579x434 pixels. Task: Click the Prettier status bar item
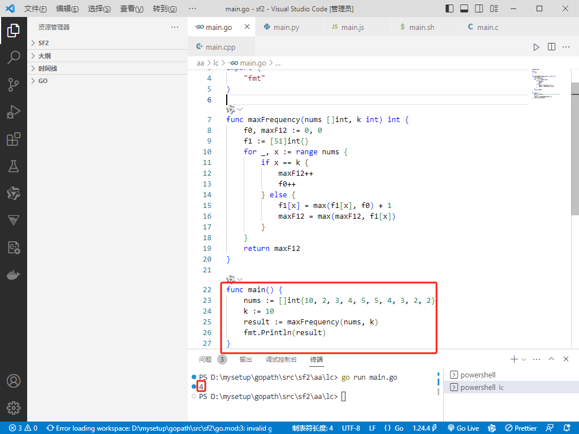[x=521, y=428]
